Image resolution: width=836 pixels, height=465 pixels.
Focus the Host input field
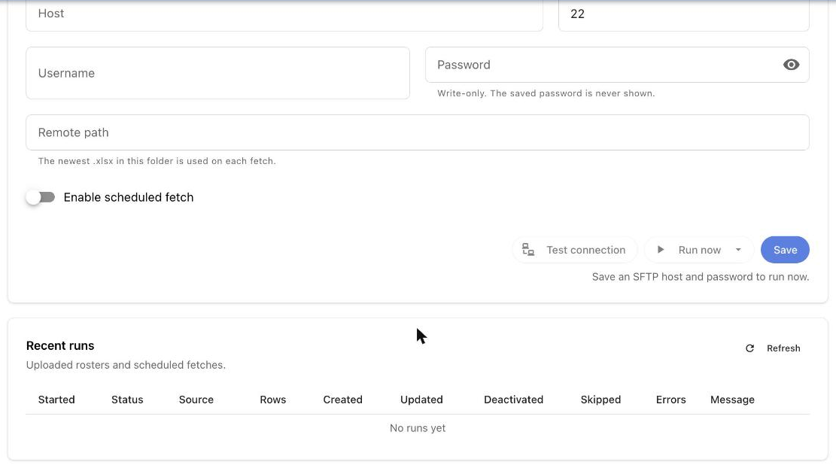(x=284, y=14)
